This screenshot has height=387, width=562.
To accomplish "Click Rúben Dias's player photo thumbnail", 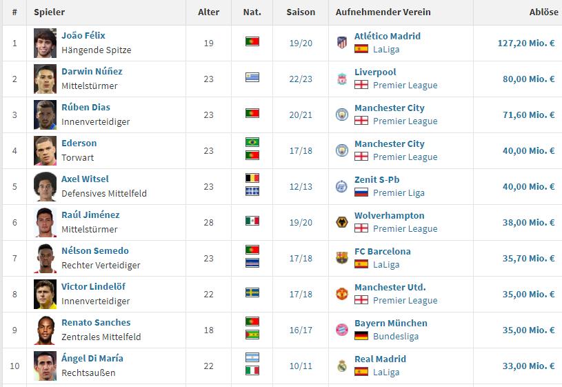I will [x=46, y=115].
